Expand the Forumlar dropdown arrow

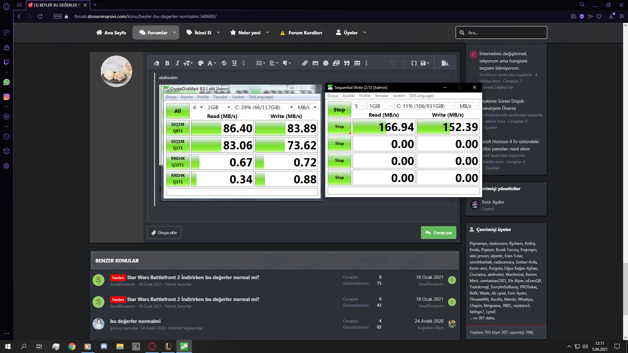click(x=174, y=33)
